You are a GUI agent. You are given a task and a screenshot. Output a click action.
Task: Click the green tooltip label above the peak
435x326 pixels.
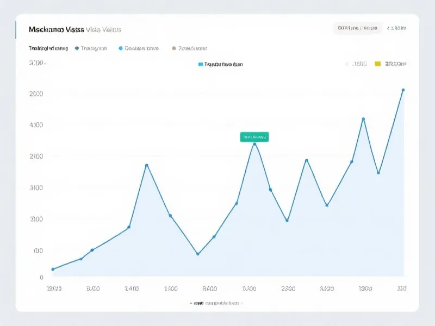coord(254,137)
